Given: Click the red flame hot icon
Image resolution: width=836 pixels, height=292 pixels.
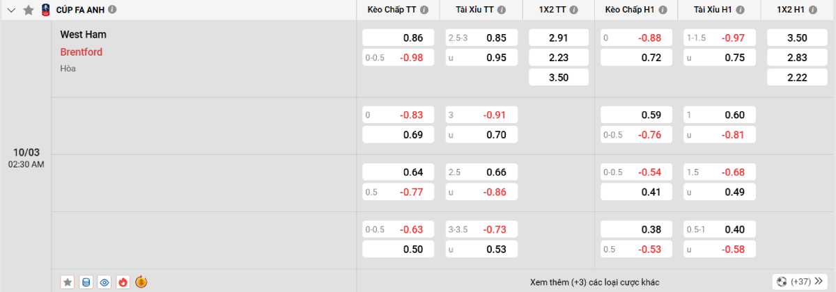Looking at the screenshot, I should (123, 282).
